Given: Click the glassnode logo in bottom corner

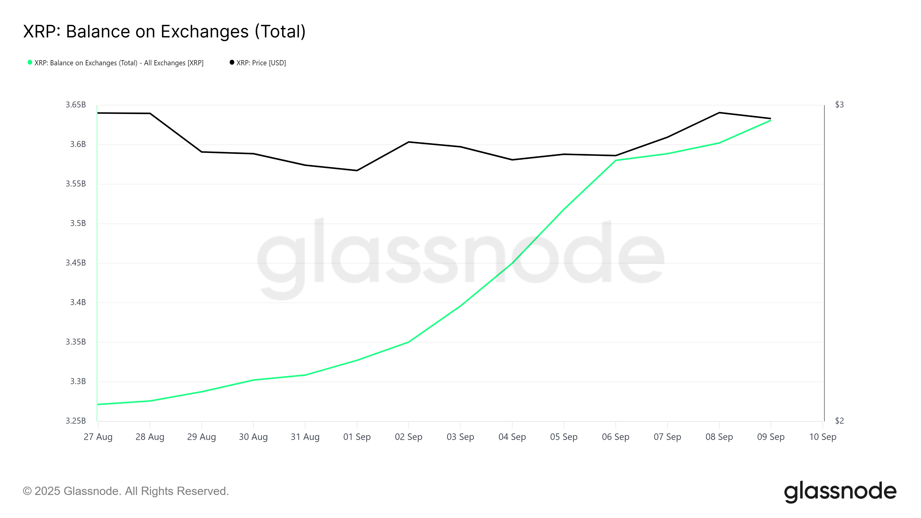Looking at the screenshot, I should [x=840, y=492].
